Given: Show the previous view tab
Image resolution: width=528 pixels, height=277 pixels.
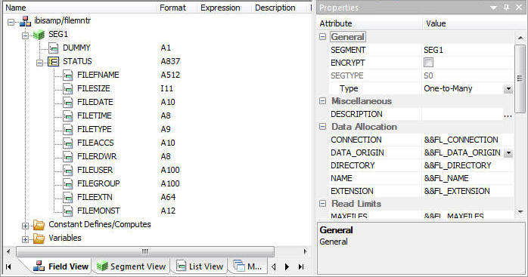Looking at the screenshot, I should tap(274, 266).
